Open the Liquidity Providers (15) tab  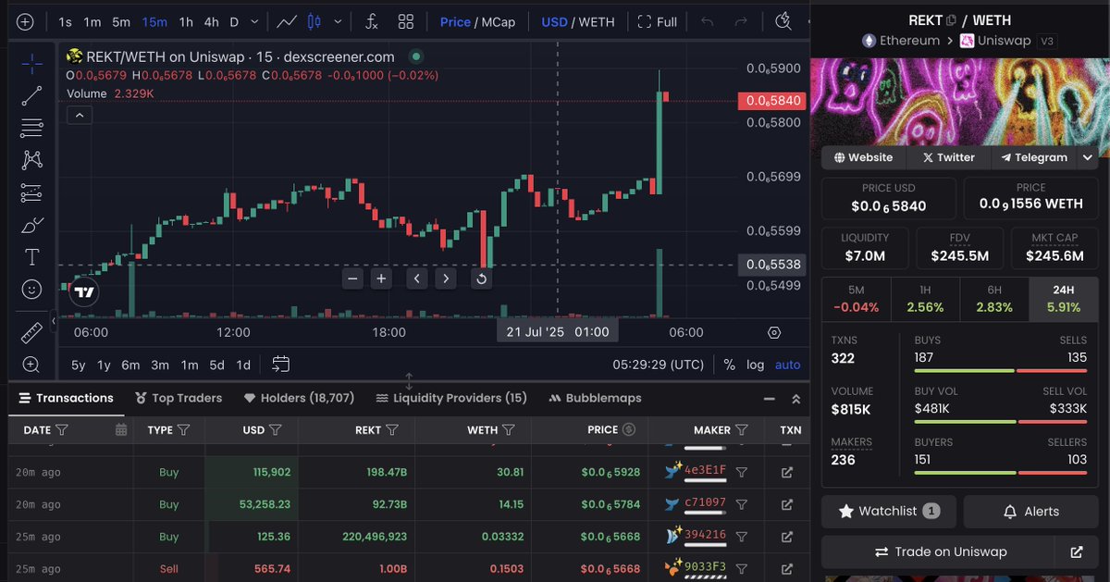pos(451,398)
